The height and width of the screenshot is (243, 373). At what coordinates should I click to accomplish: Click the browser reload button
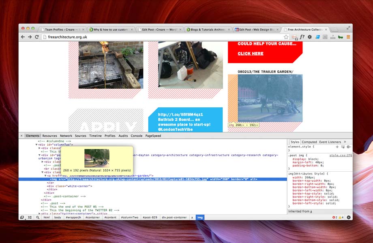click(37, 37)
